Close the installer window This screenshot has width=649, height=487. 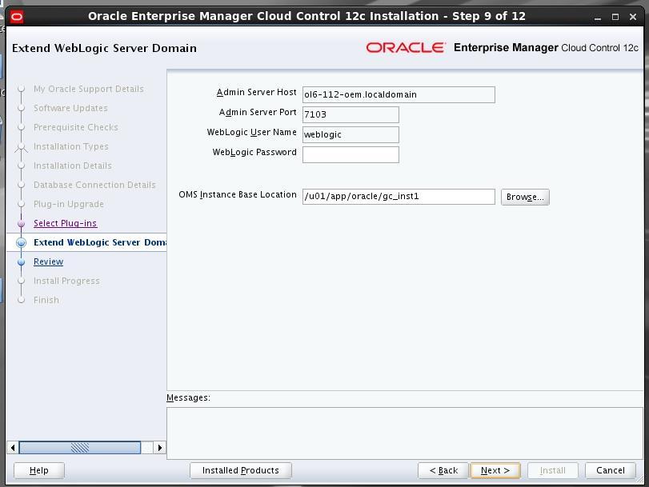pos(633,18)
